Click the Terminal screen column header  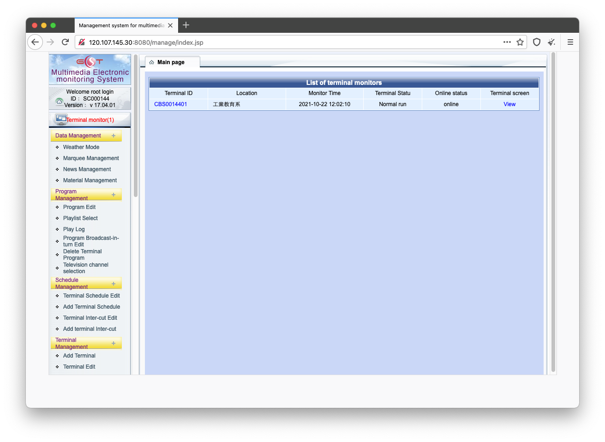pyautogui.click(x=509, y=93)
